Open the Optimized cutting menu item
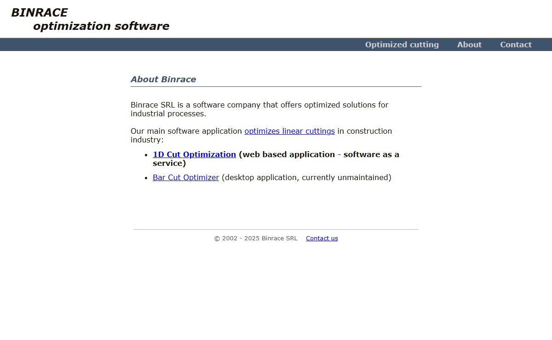 pos(402,45)
